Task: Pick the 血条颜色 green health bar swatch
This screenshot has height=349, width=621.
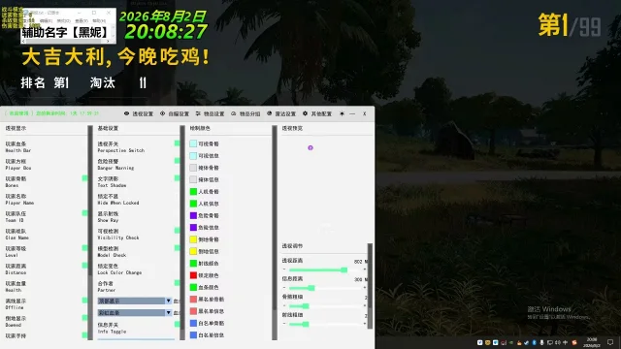Action: click(x=193, y=287)
